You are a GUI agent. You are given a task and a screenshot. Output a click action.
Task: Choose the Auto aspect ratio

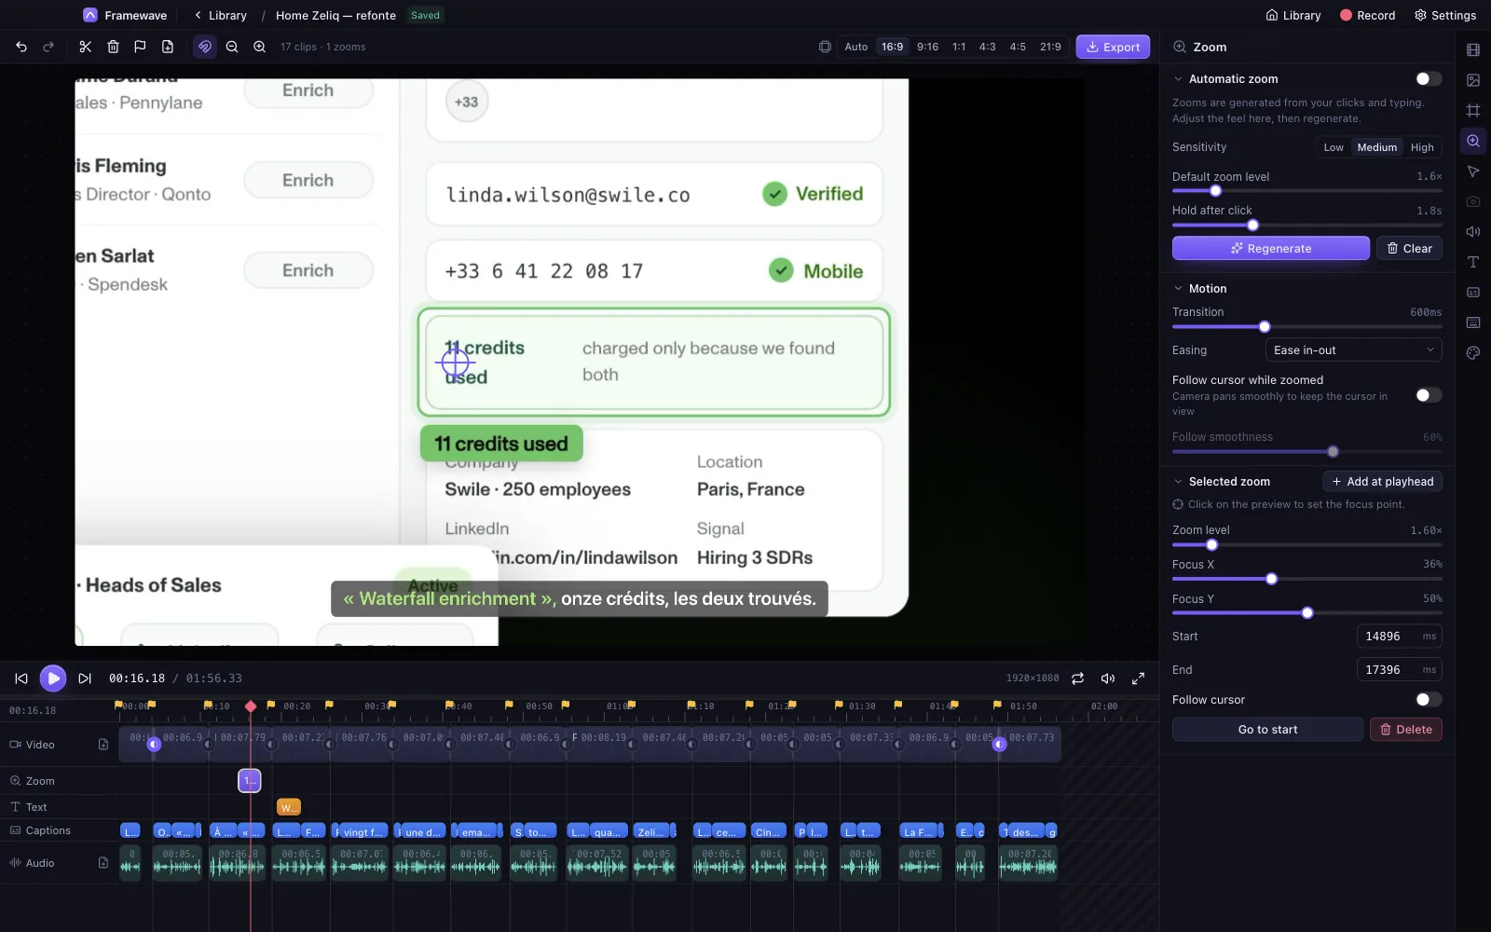(855, 47)
